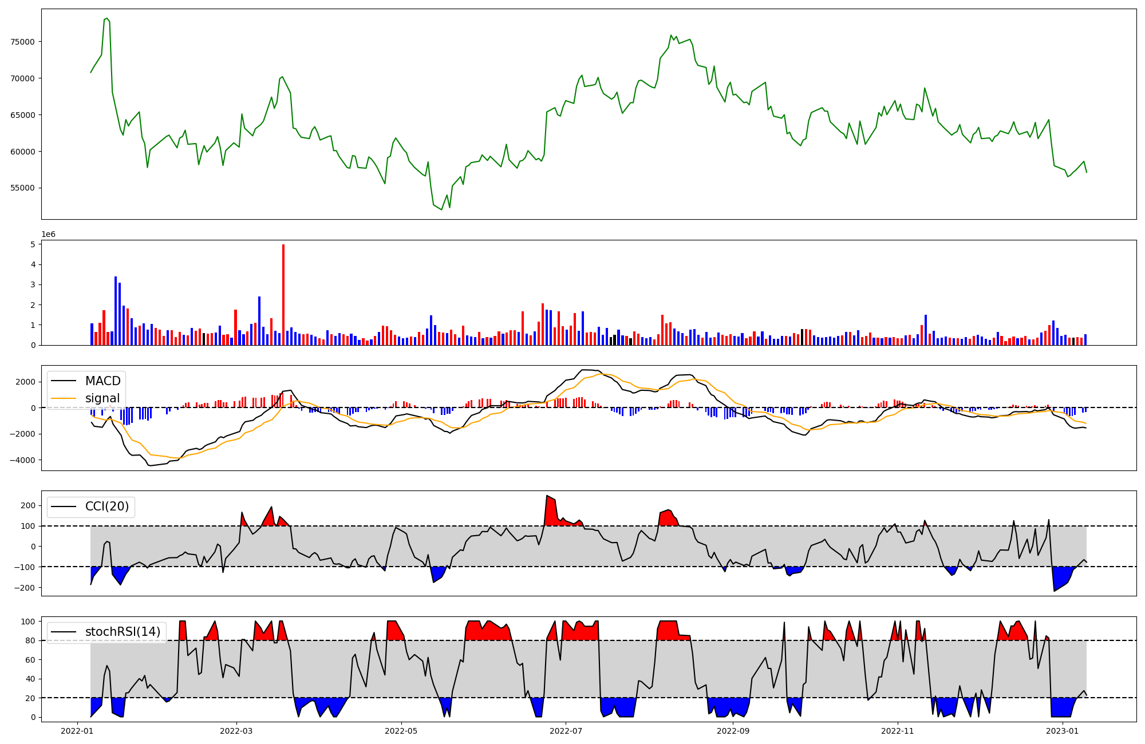
Task: Click the 80 label on stochRSI axis
Action: click(30, 640)
